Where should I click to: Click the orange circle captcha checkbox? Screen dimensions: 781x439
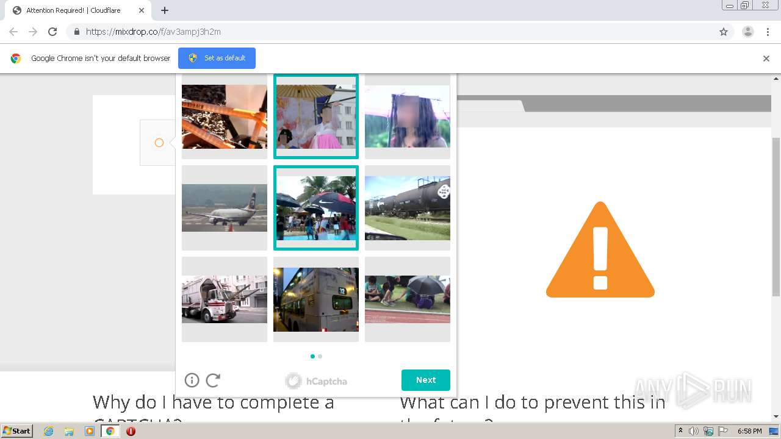[159, 143]
